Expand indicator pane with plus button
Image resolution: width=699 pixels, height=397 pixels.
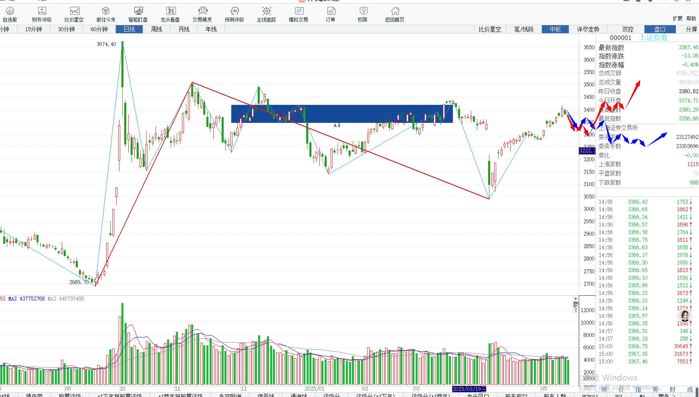[576, 299]
